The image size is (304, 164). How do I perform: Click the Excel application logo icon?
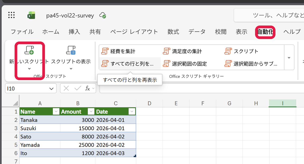31,15
